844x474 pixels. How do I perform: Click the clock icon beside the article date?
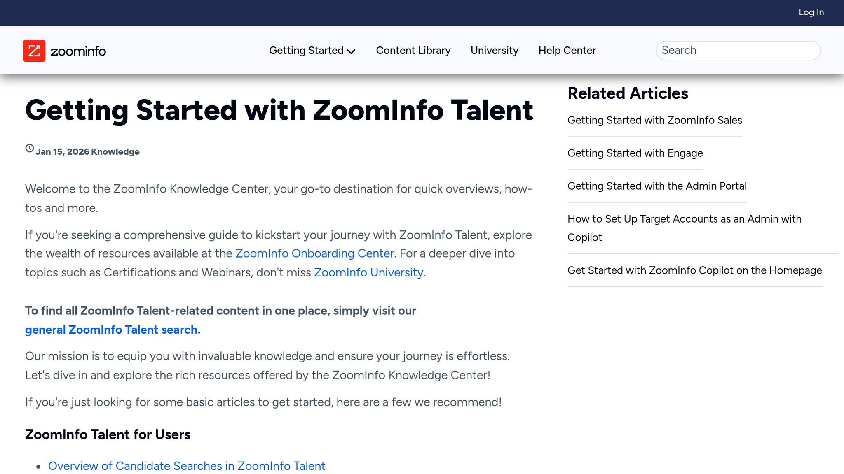(29, 149)
